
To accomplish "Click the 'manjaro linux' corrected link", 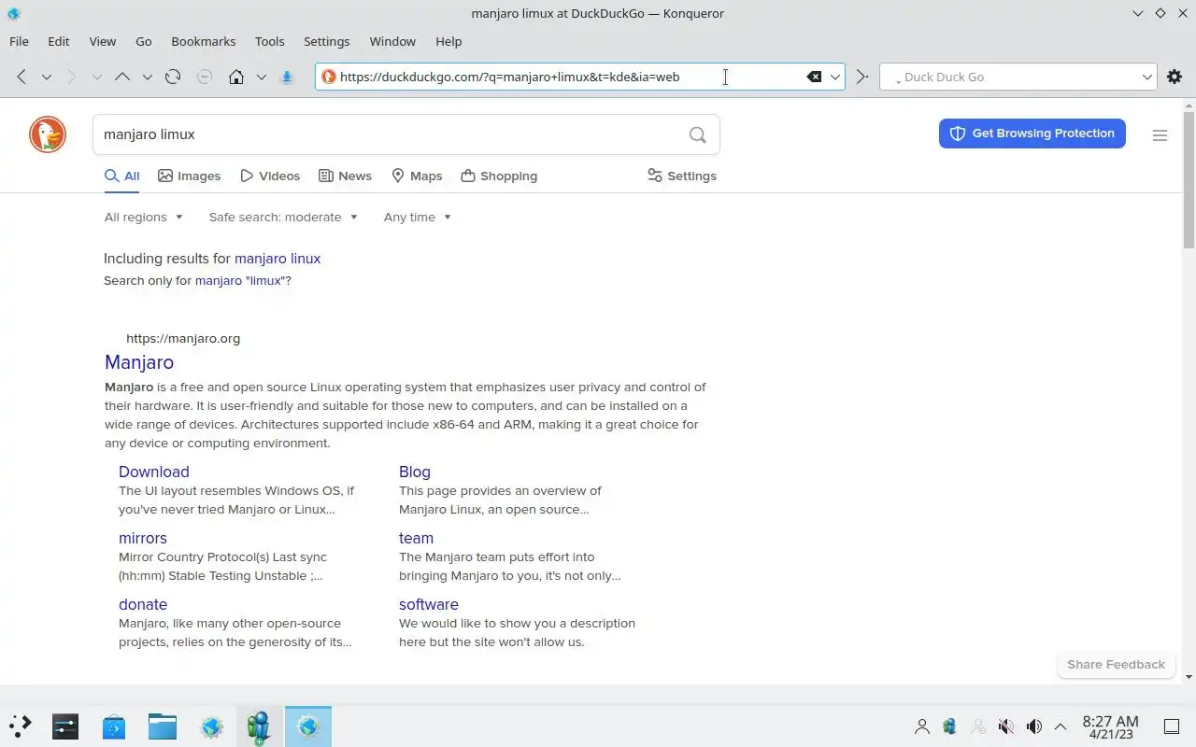I will click(278, 259).
